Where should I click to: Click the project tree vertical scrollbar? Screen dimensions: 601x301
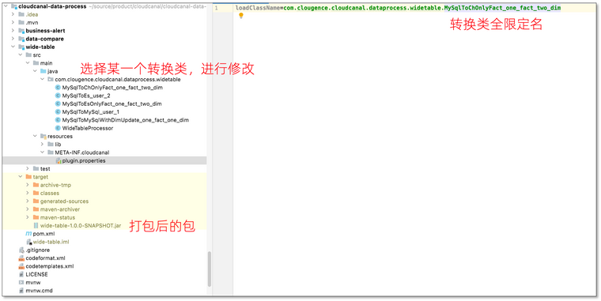point(210,269)
